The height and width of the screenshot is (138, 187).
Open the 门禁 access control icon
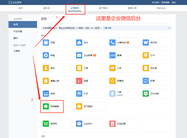click(x=112, y=94)
